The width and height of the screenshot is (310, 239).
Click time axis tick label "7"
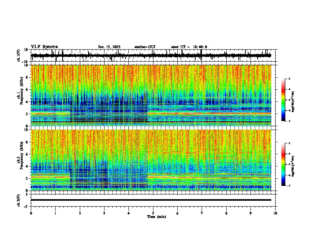click(x=202, y=213)
